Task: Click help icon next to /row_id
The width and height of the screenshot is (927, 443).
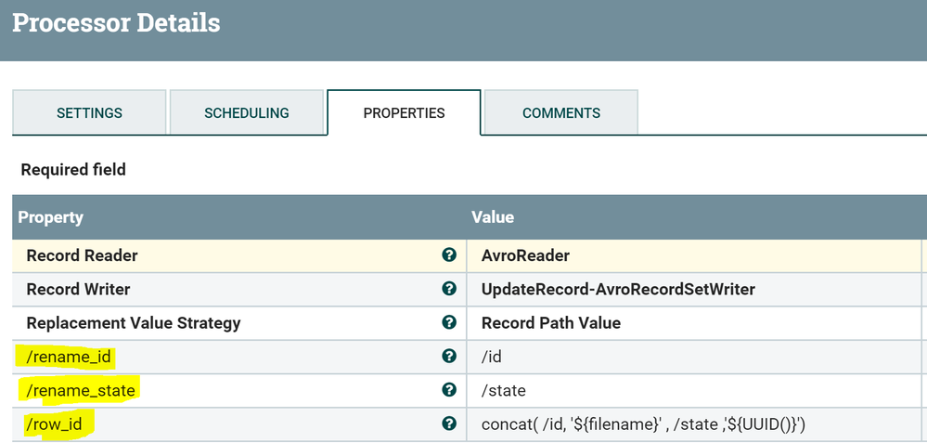Action: pyautogui.click(x=449, y=423)
